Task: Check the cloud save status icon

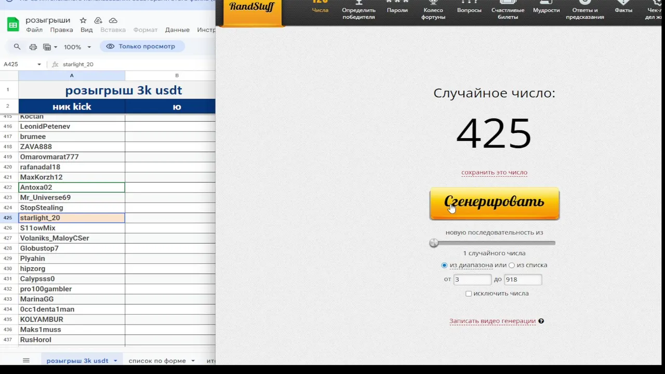Action: [113, 20]
